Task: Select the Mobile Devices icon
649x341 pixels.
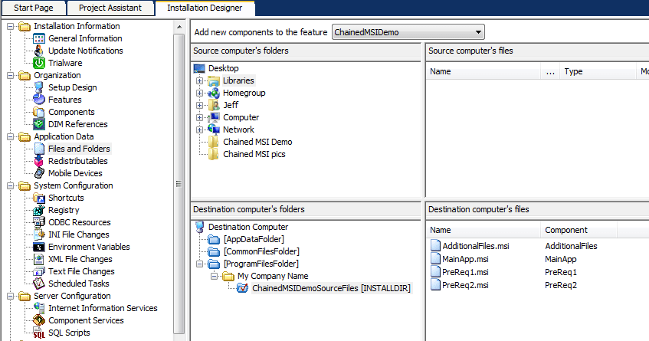Action: point(39,173)
